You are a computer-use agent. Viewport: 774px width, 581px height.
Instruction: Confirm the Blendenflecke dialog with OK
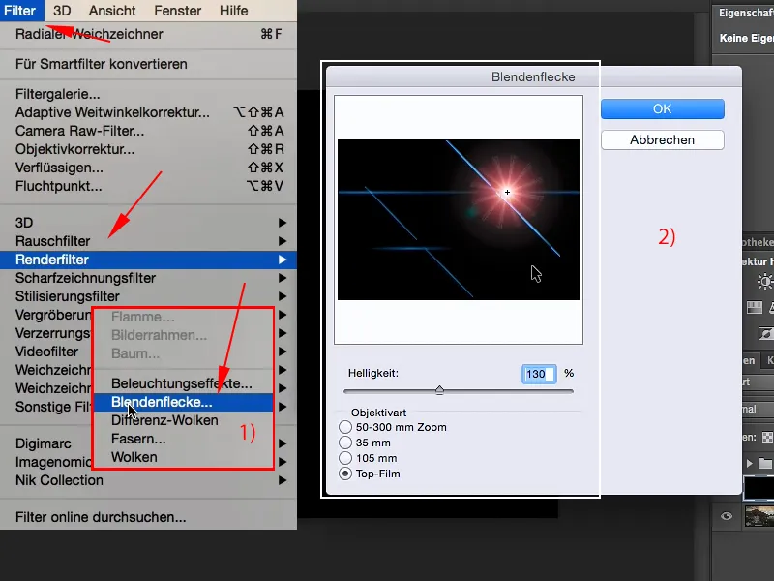pyautogui.click(x=663, y=108)
